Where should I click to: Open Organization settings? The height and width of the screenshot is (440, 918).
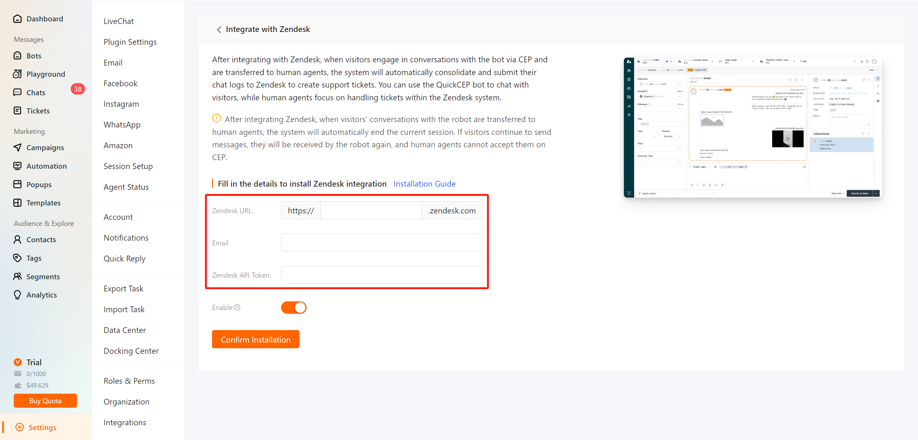127,402
